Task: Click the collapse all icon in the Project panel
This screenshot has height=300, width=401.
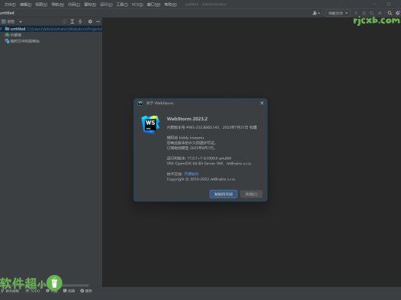Action: tap(80, 22)
